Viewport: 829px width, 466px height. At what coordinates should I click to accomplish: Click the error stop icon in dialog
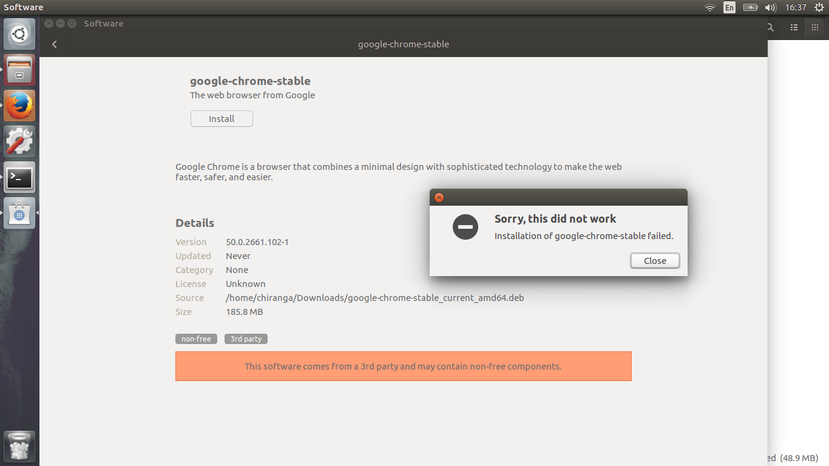[465, 227]
